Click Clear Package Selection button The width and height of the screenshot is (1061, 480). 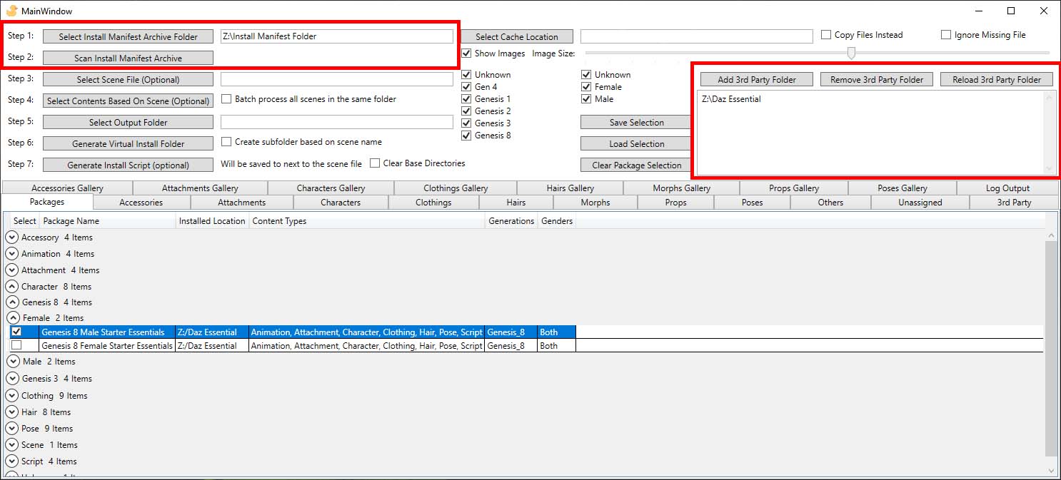637,165
